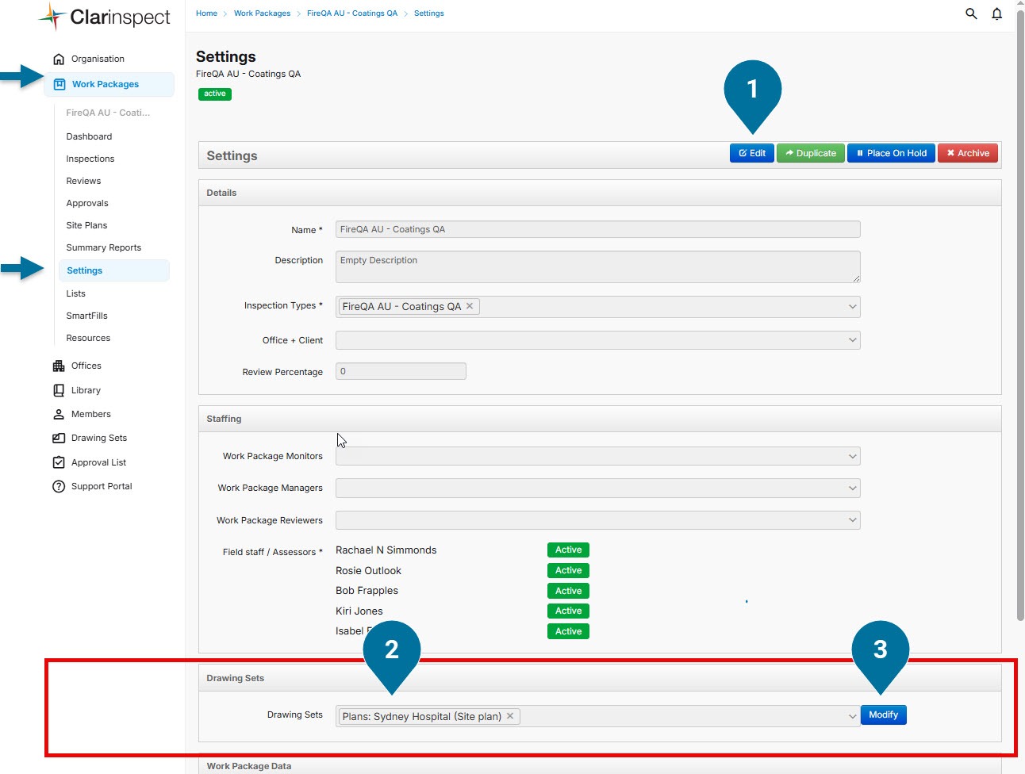Click the page vertical scrollbar

[1020, 317]
